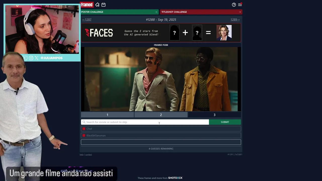This screenshot has width=322, height=181.
Task: Click the search magnifier icon
Action: pos(84,122)
